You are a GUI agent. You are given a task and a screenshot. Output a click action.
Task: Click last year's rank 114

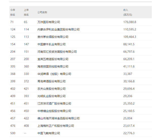click(x=26, y=29)
